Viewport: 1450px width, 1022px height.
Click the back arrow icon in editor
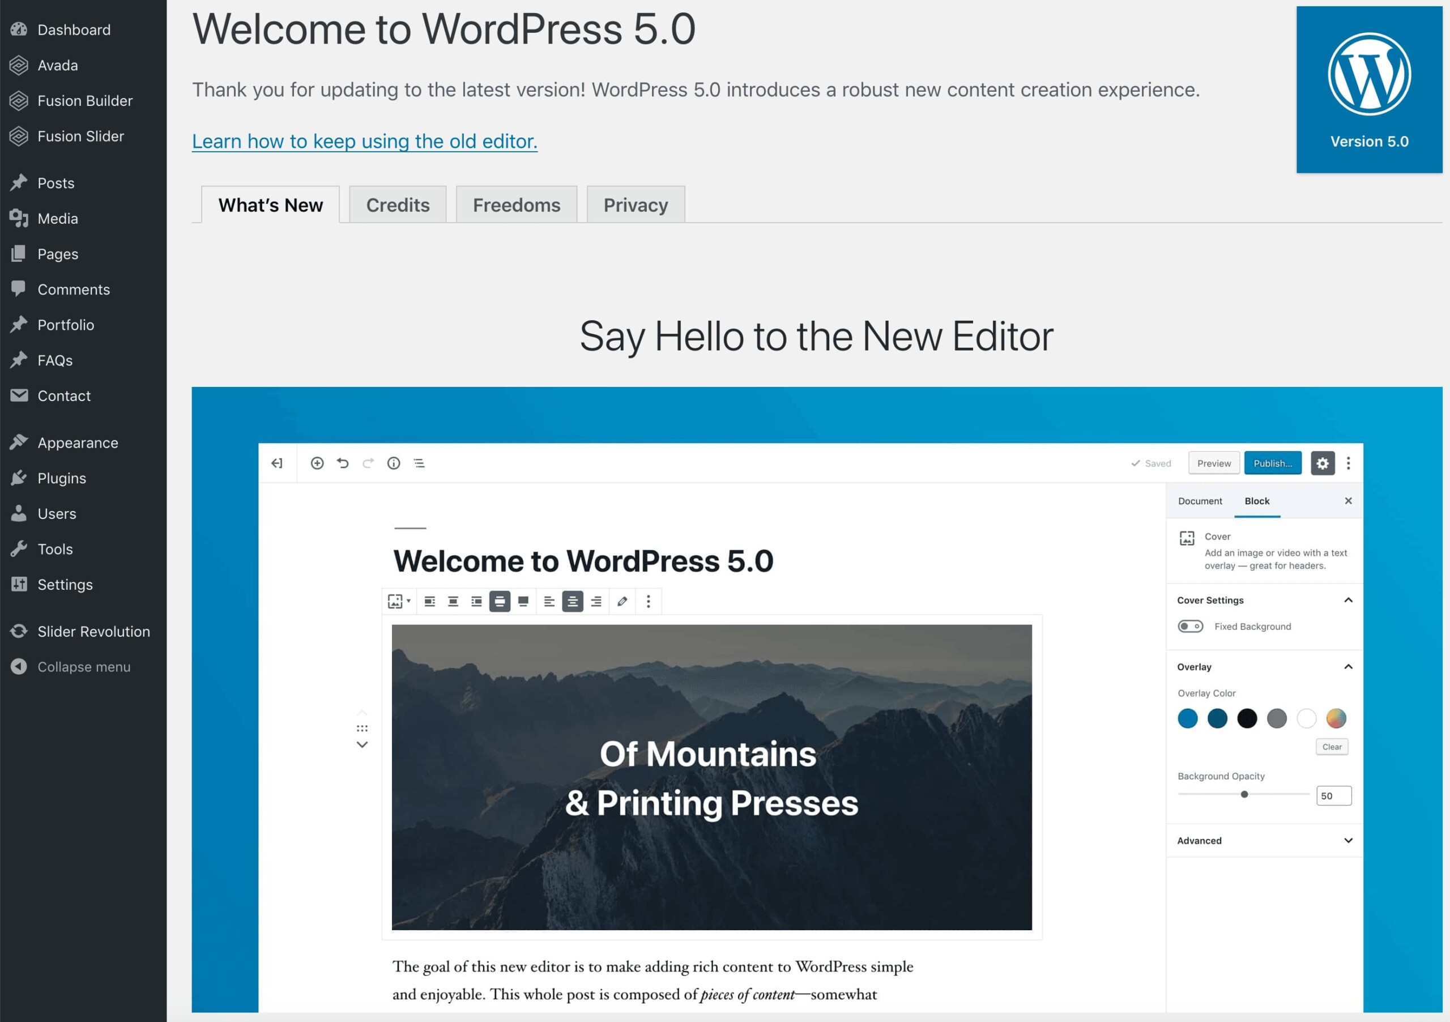276,463
